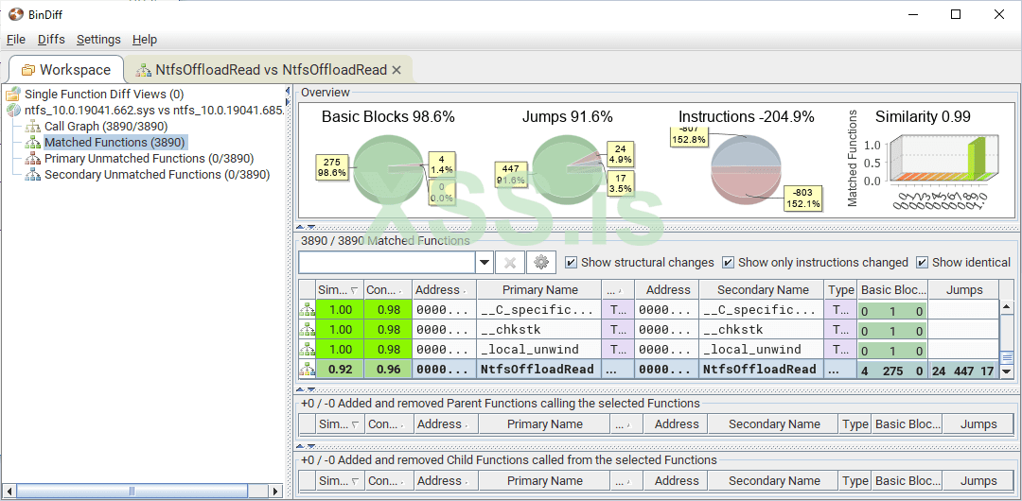The width and height of the screenshot is (1022, 501).
Task: Click the NtfsOffloadRead row function icon
Action: [x=308, y=370]
